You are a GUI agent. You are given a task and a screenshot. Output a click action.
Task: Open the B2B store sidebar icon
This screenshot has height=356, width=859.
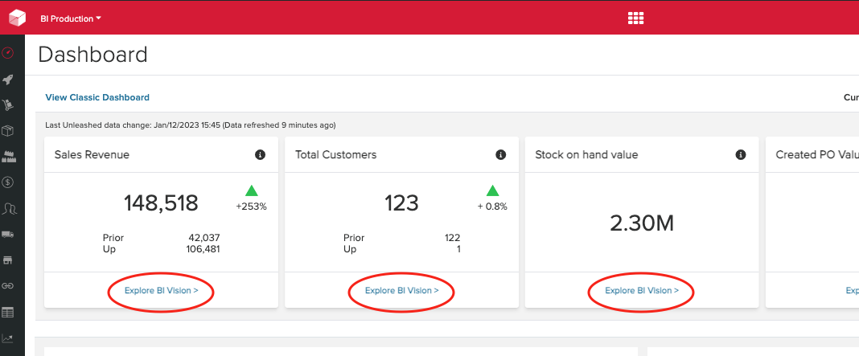pos(8,260)
